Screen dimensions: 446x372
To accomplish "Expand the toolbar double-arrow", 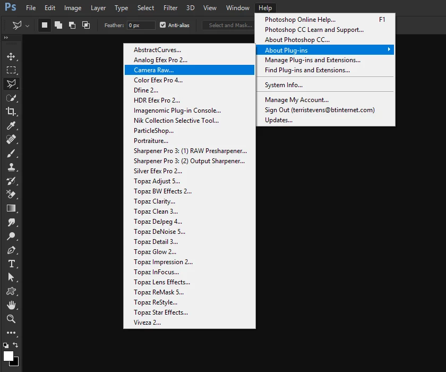I will pyautogui.click(x=6, y=38).
